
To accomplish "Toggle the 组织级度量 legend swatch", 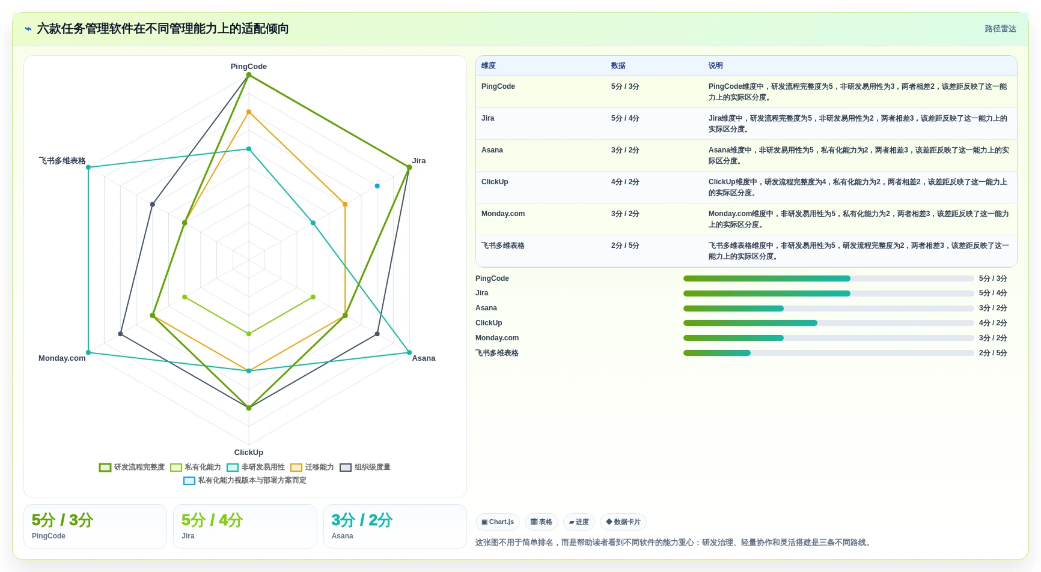I will pos(346,468).
